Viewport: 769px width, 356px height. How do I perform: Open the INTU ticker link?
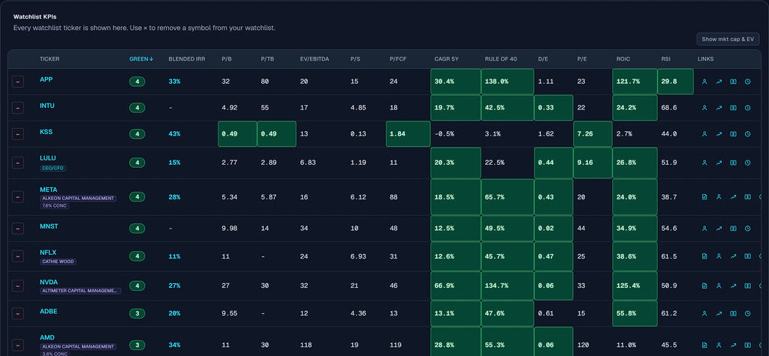pyautogui.click(x=47, y=105)
